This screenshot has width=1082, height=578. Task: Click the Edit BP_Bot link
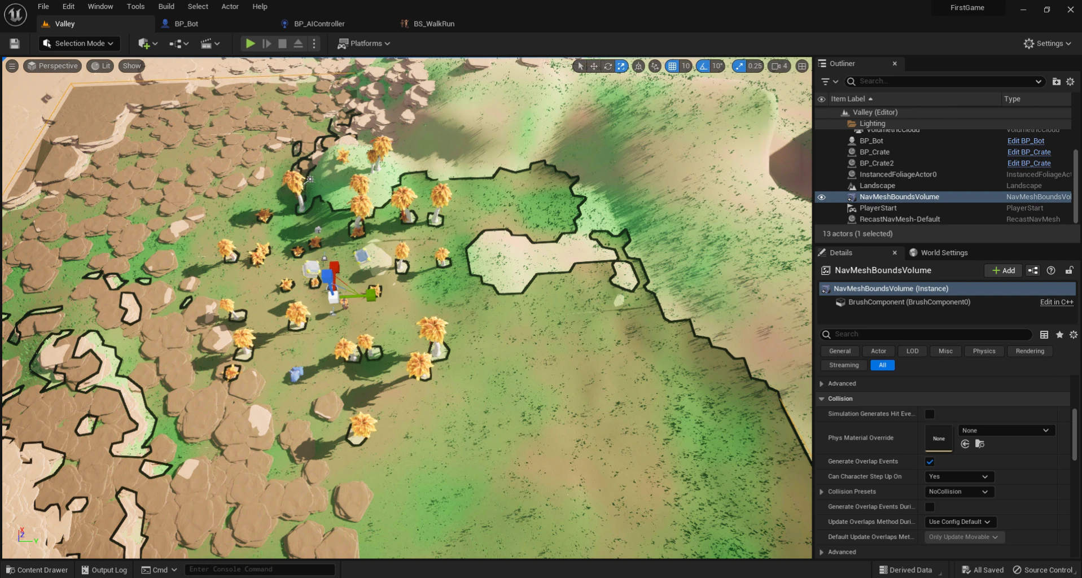click(1026, 141)
